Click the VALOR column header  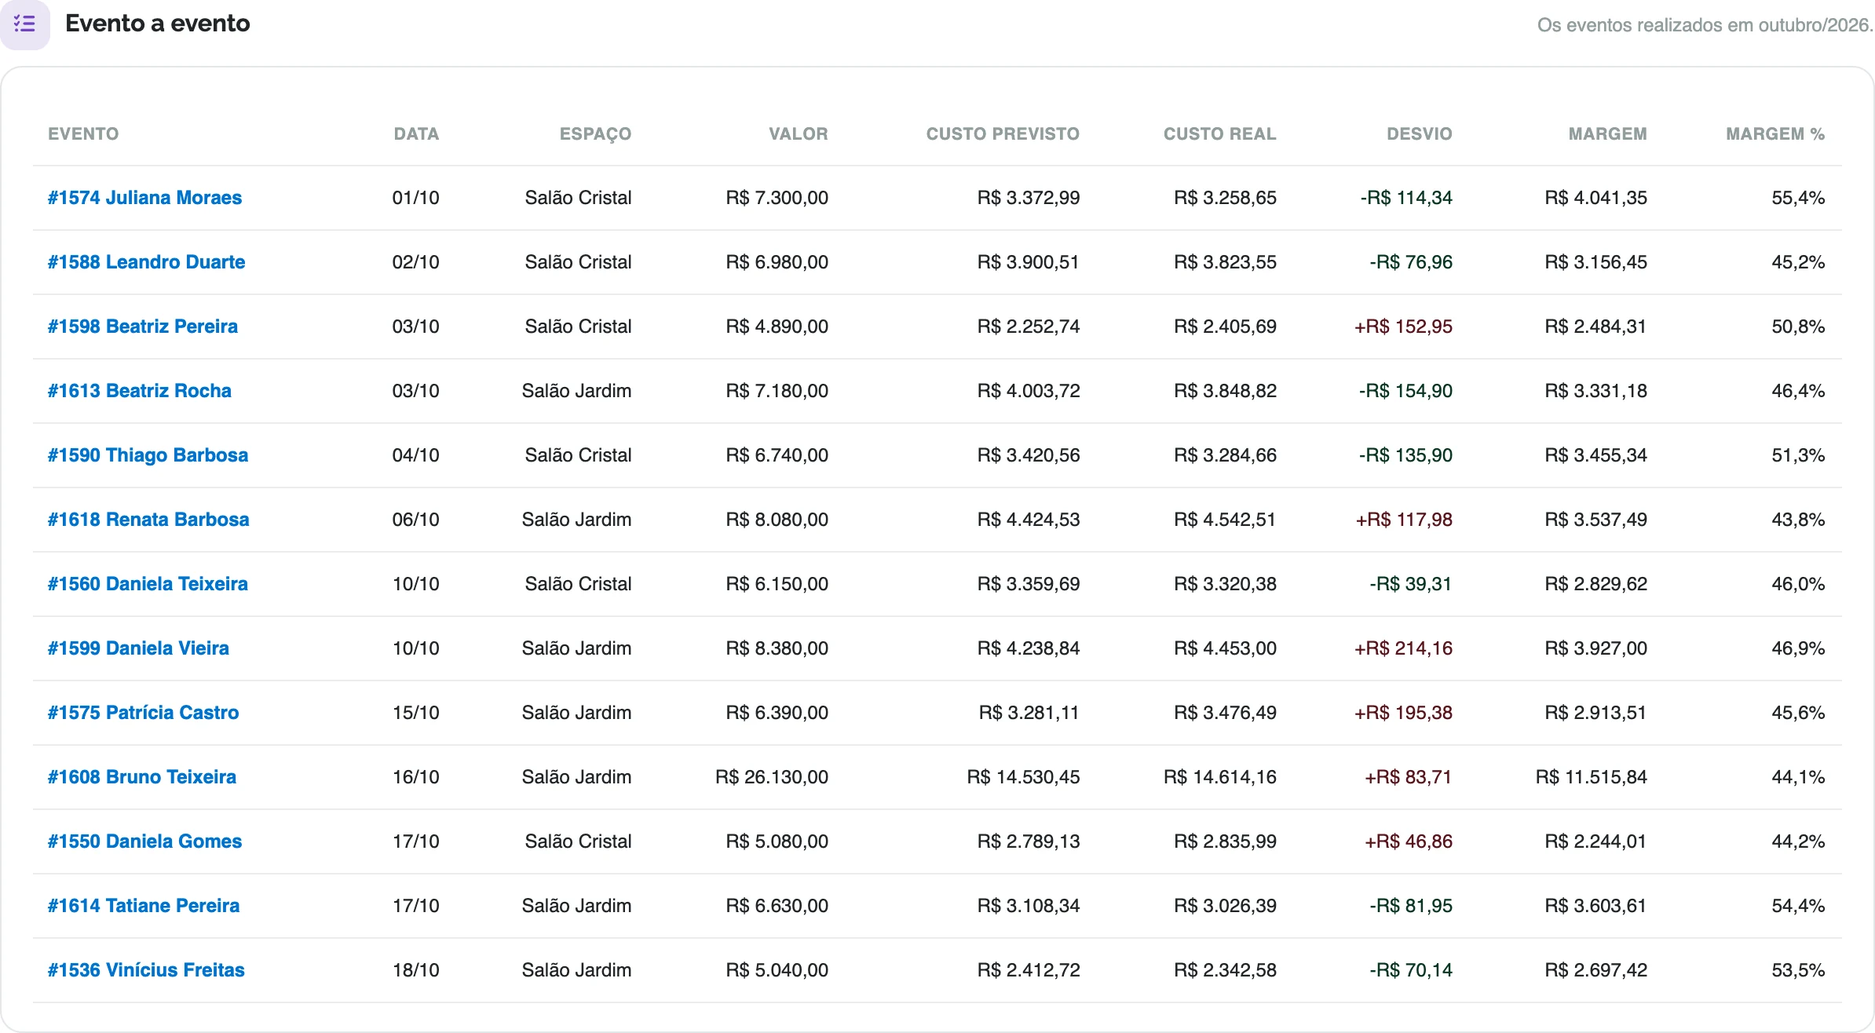(x=798, y=134)
